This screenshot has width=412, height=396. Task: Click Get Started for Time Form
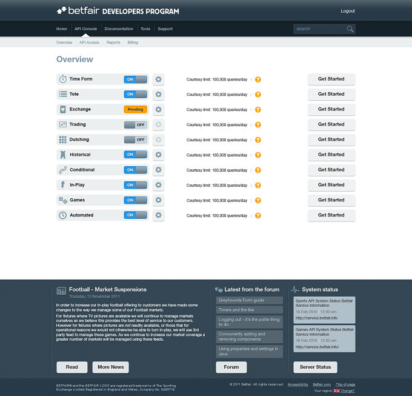(x=331, y=79)
